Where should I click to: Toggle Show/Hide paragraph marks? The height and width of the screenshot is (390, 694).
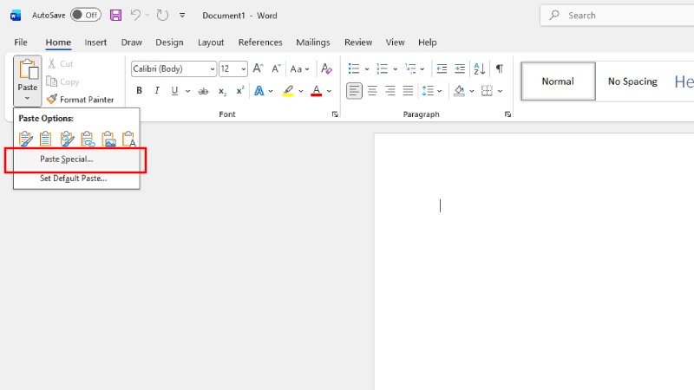(499, 69)
